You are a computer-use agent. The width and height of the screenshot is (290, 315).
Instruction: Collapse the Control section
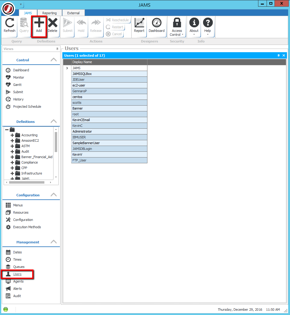[x=54, y=60]
